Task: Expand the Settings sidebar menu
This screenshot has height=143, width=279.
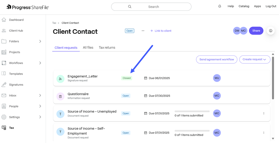Action: pyautogui.click(x=40, y=117)
